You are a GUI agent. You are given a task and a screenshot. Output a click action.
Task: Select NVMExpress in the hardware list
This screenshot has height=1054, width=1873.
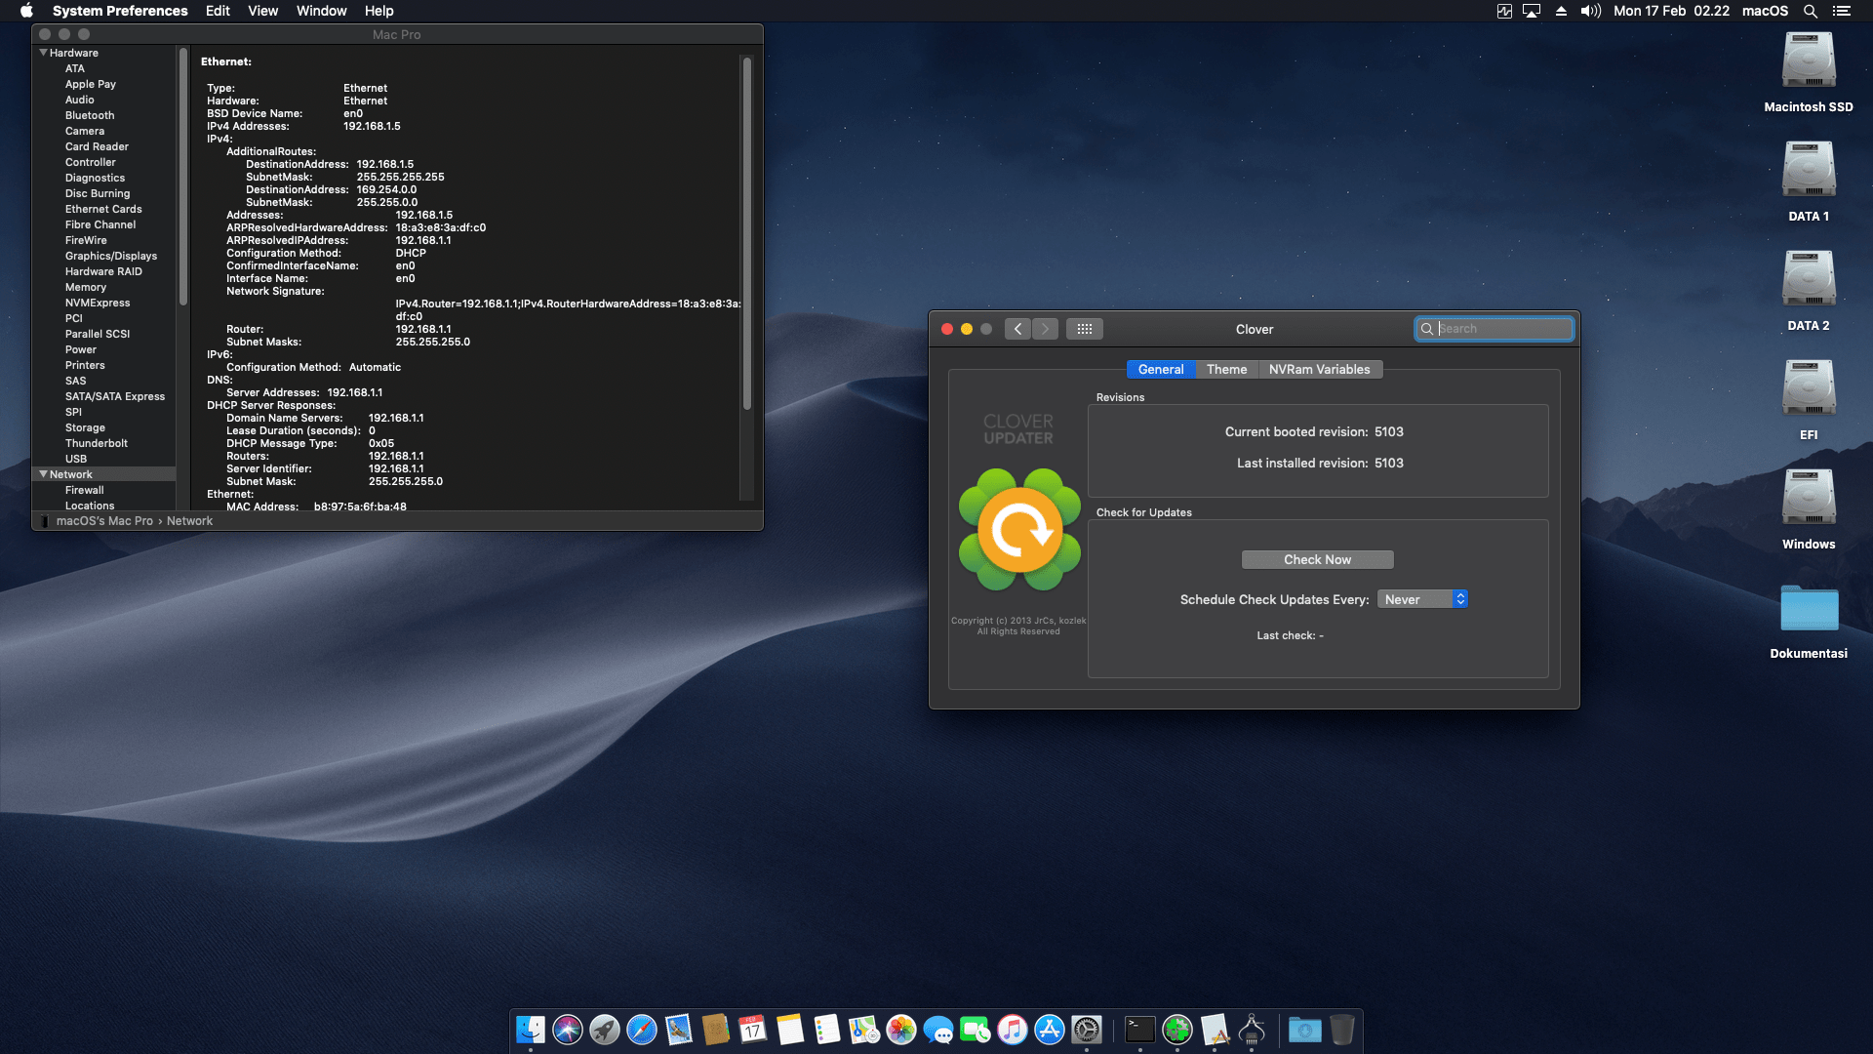point(98,303)
